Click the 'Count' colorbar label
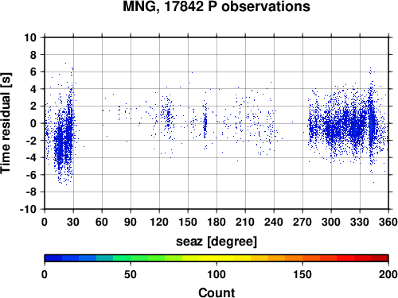Image resolution: width=398 pixels, height=298 pixels. [217, 292]
